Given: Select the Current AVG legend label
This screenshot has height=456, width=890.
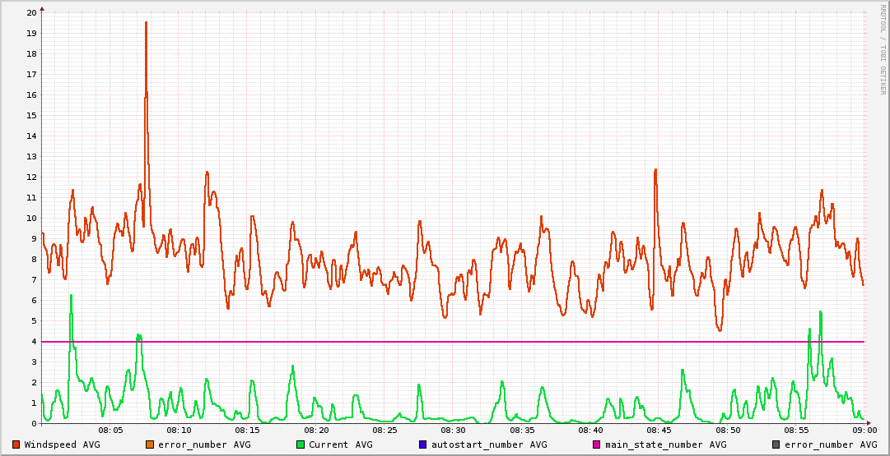Looking at the screenshot, I should 340,444.
